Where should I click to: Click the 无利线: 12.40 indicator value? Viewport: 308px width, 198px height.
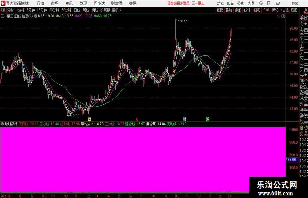(177, 124)
